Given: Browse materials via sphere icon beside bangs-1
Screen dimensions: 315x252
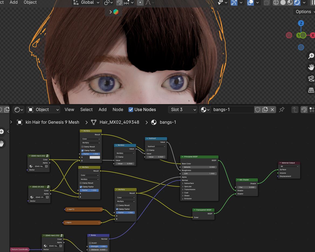Looking at the screenshot, I should (205, 110).
